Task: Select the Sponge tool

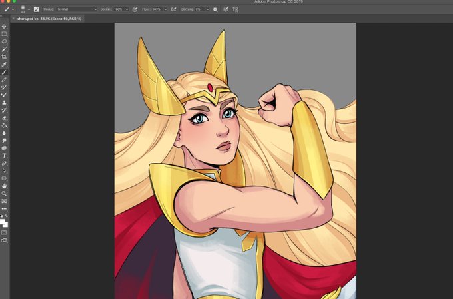Action: click(4, 149)
